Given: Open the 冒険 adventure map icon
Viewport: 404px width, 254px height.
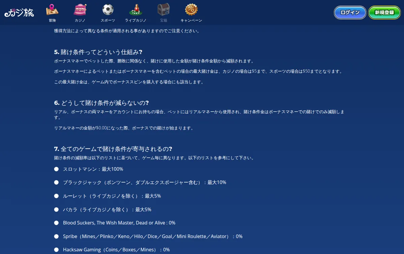Looking at the screenshot, I should click(52, 10).
